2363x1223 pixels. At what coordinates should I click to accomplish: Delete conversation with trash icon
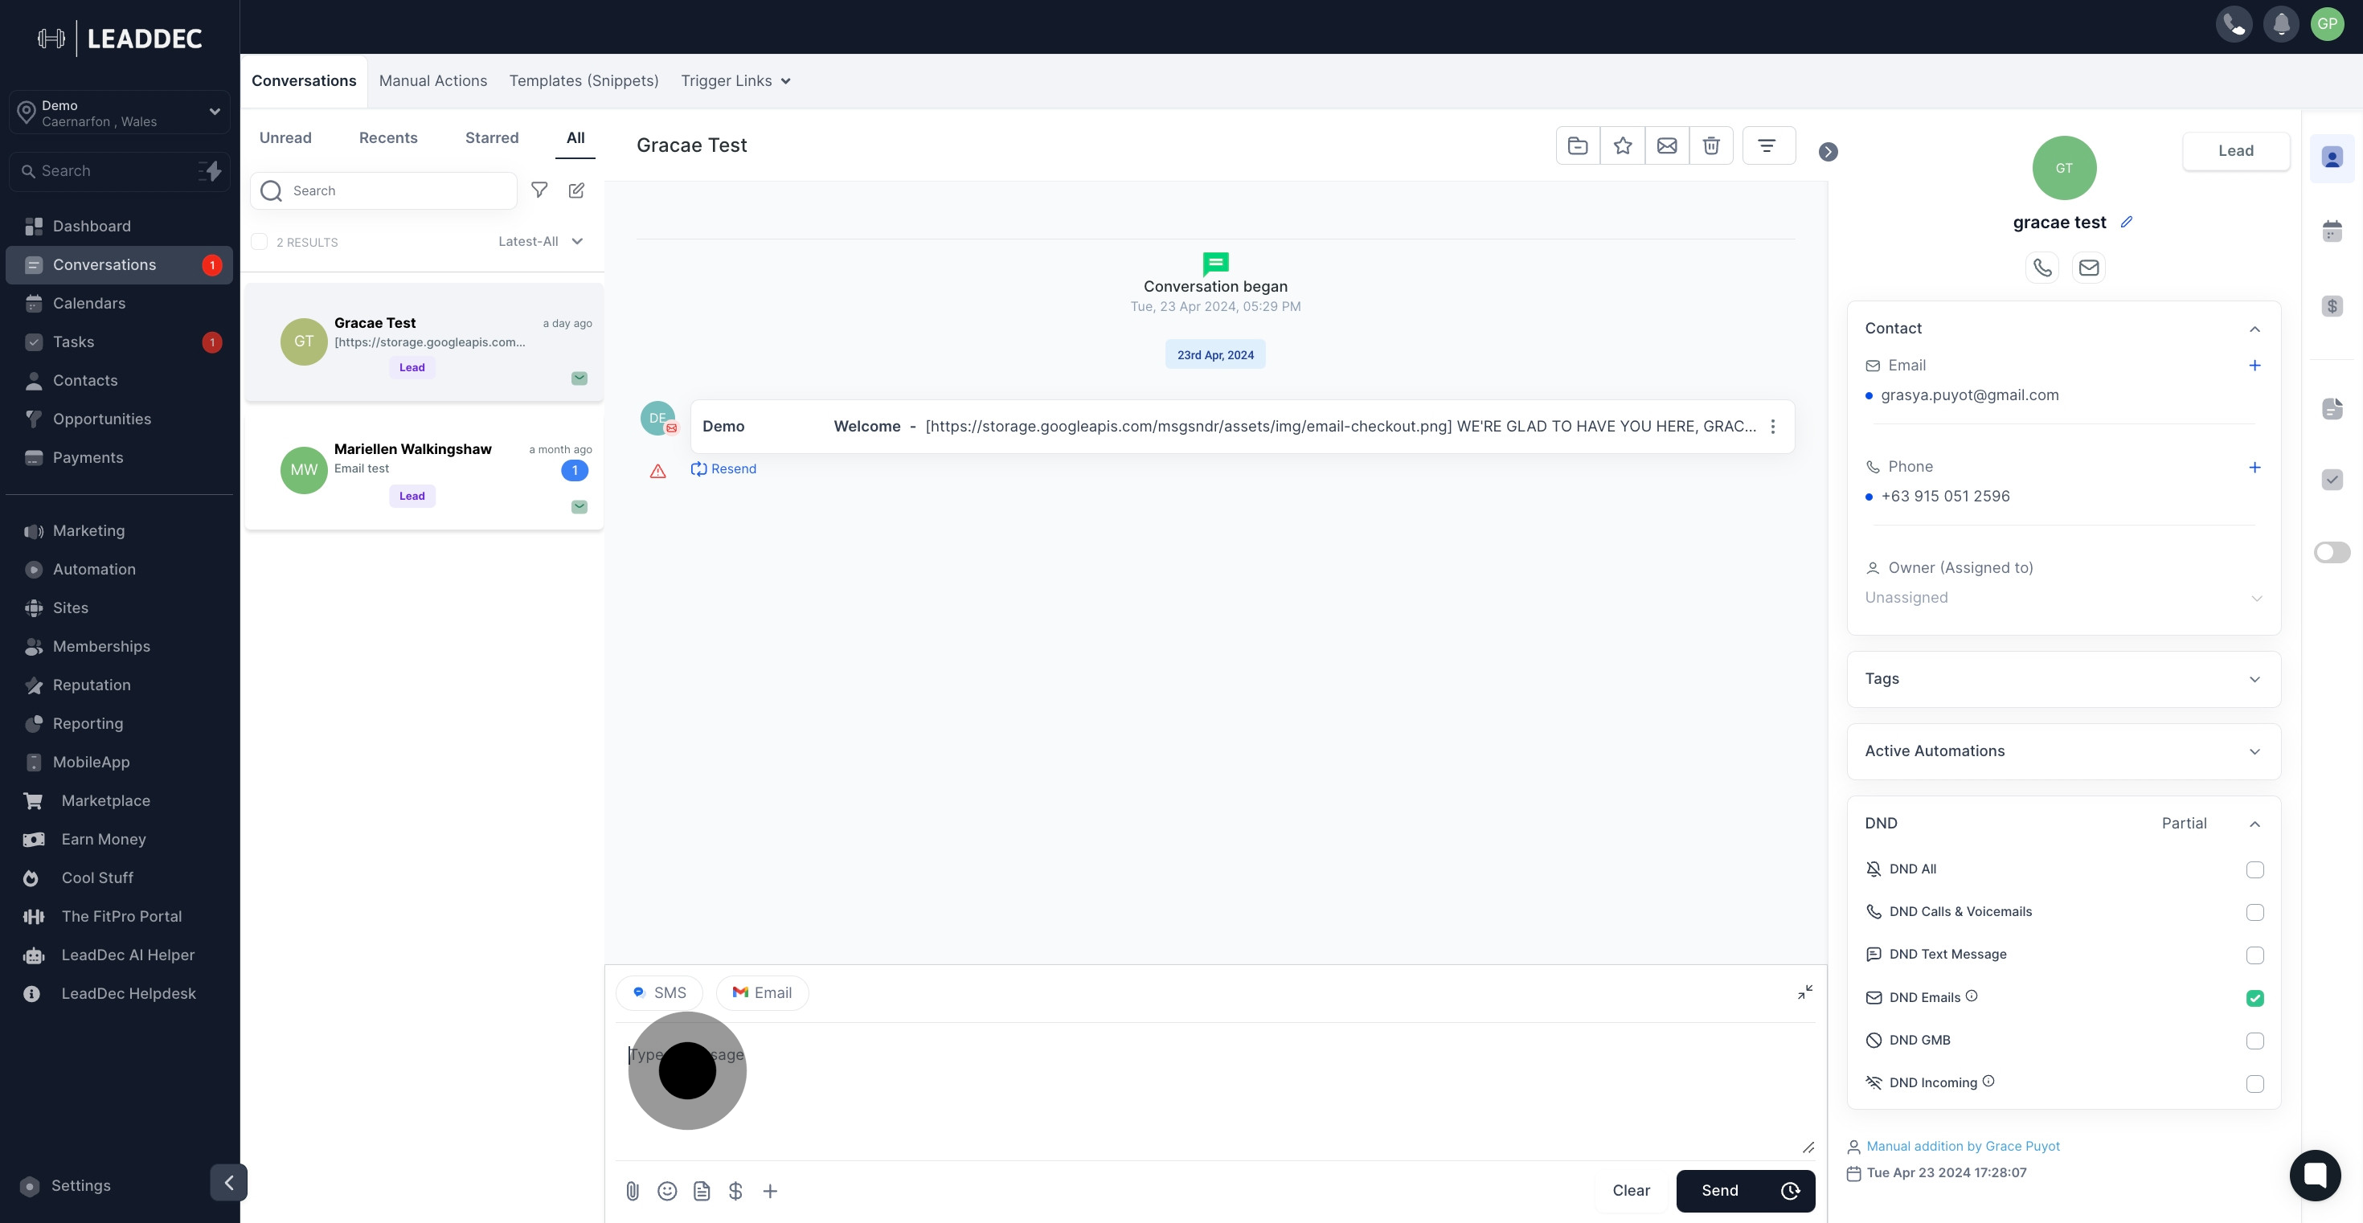(1711, 145)
